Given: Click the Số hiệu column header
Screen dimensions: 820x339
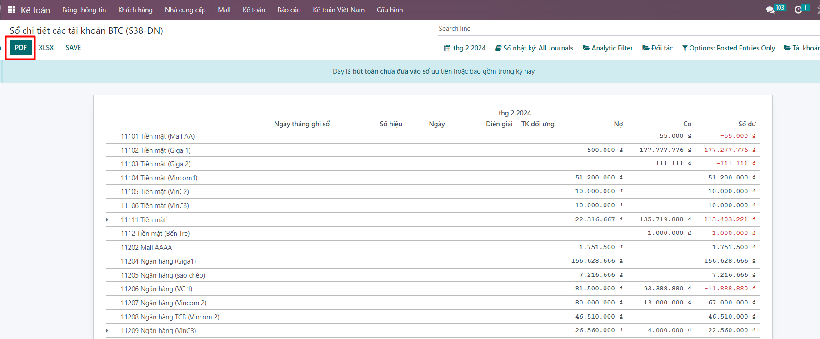Looking at the screenshot, I should 391,124.
